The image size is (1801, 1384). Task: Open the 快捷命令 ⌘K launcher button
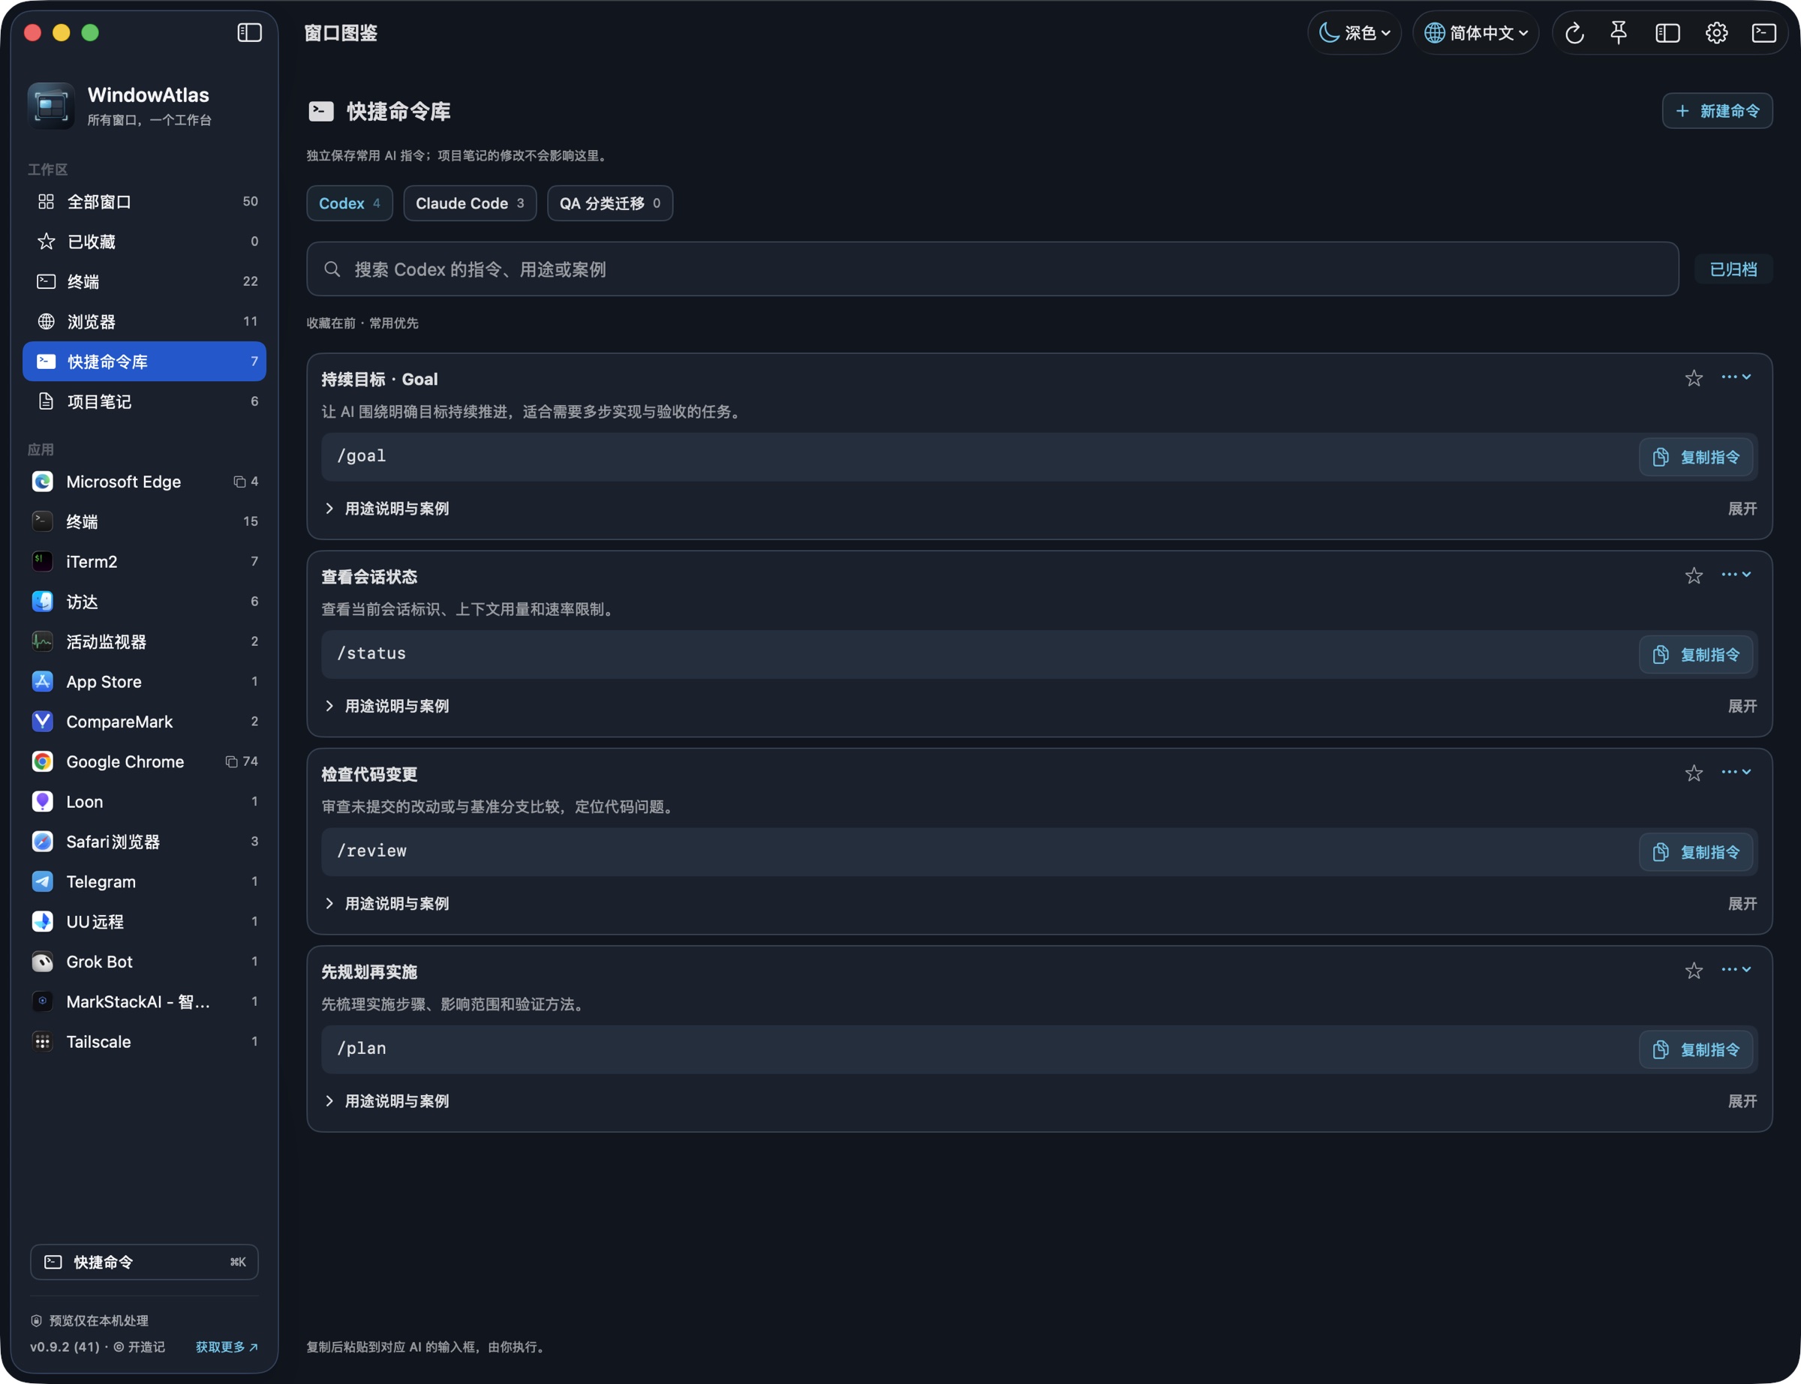pyautogui.click(x=144, y=1262)
